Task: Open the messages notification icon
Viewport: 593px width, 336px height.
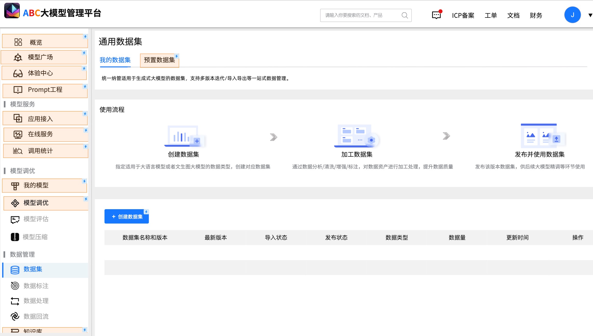Action: [x=437, y=15]
